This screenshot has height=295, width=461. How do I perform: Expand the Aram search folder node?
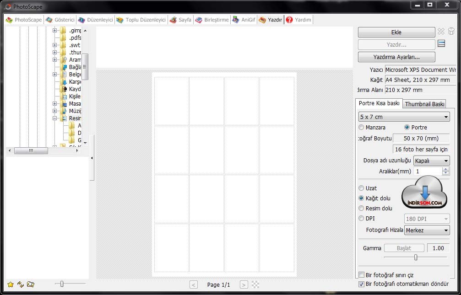pyautogui.click(x=54, y=59)
